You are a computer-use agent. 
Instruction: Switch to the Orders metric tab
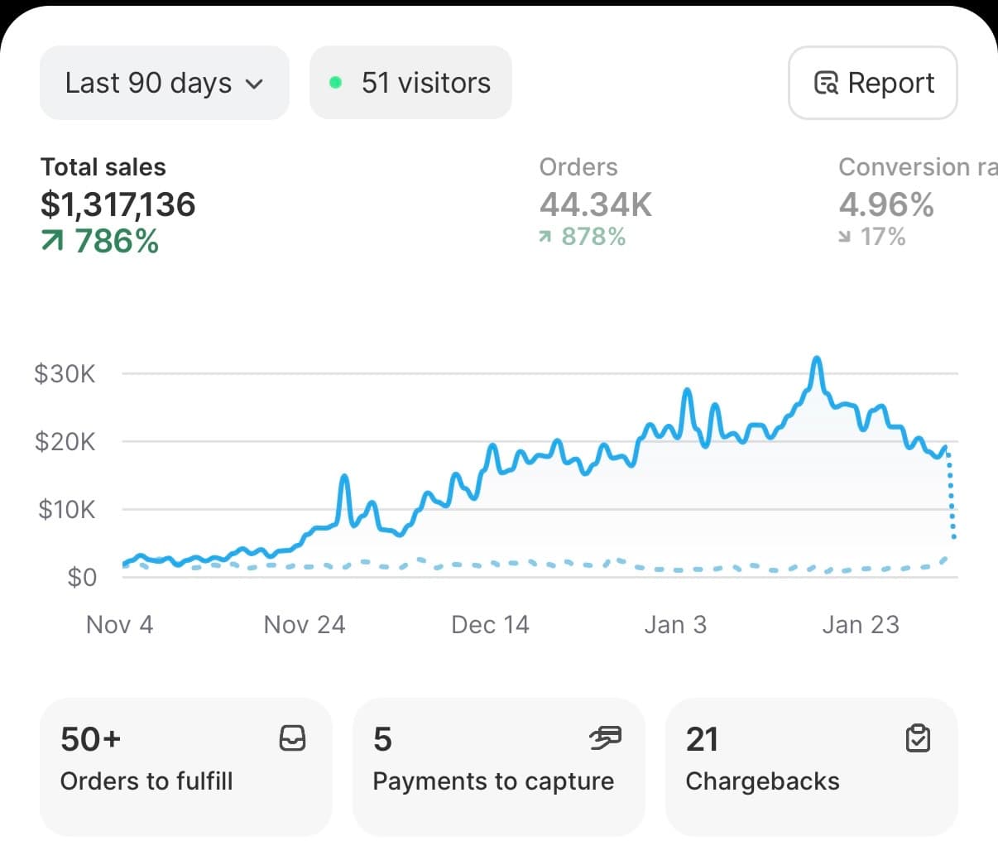pyautogui.click(x=594, y=203)
